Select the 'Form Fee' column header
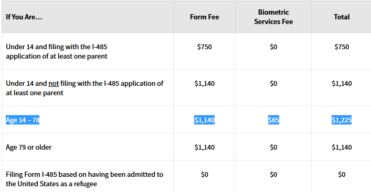 (x=205, y=17)
